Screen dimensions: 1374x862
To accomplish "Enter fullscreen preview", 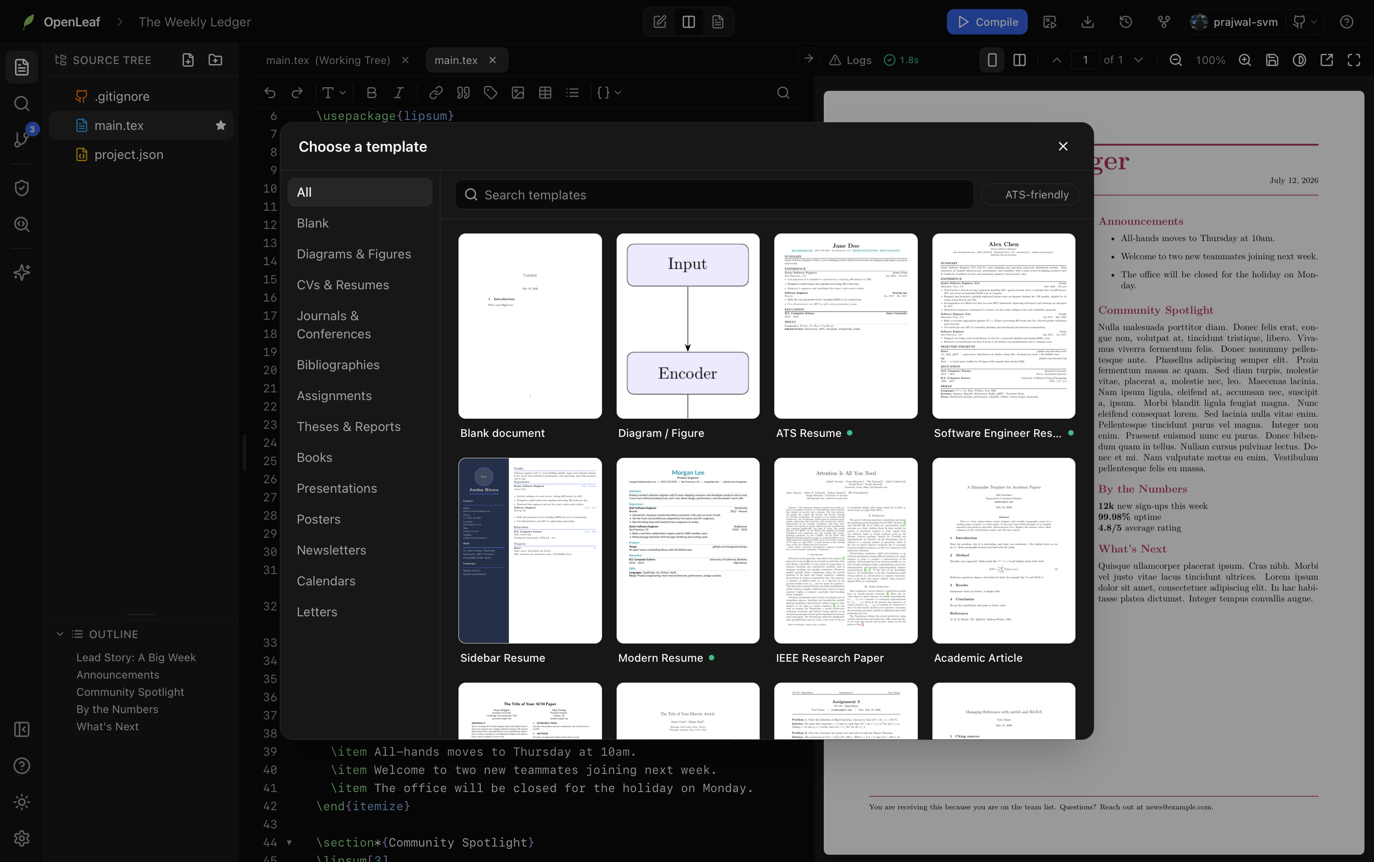I will point(1354,60).
